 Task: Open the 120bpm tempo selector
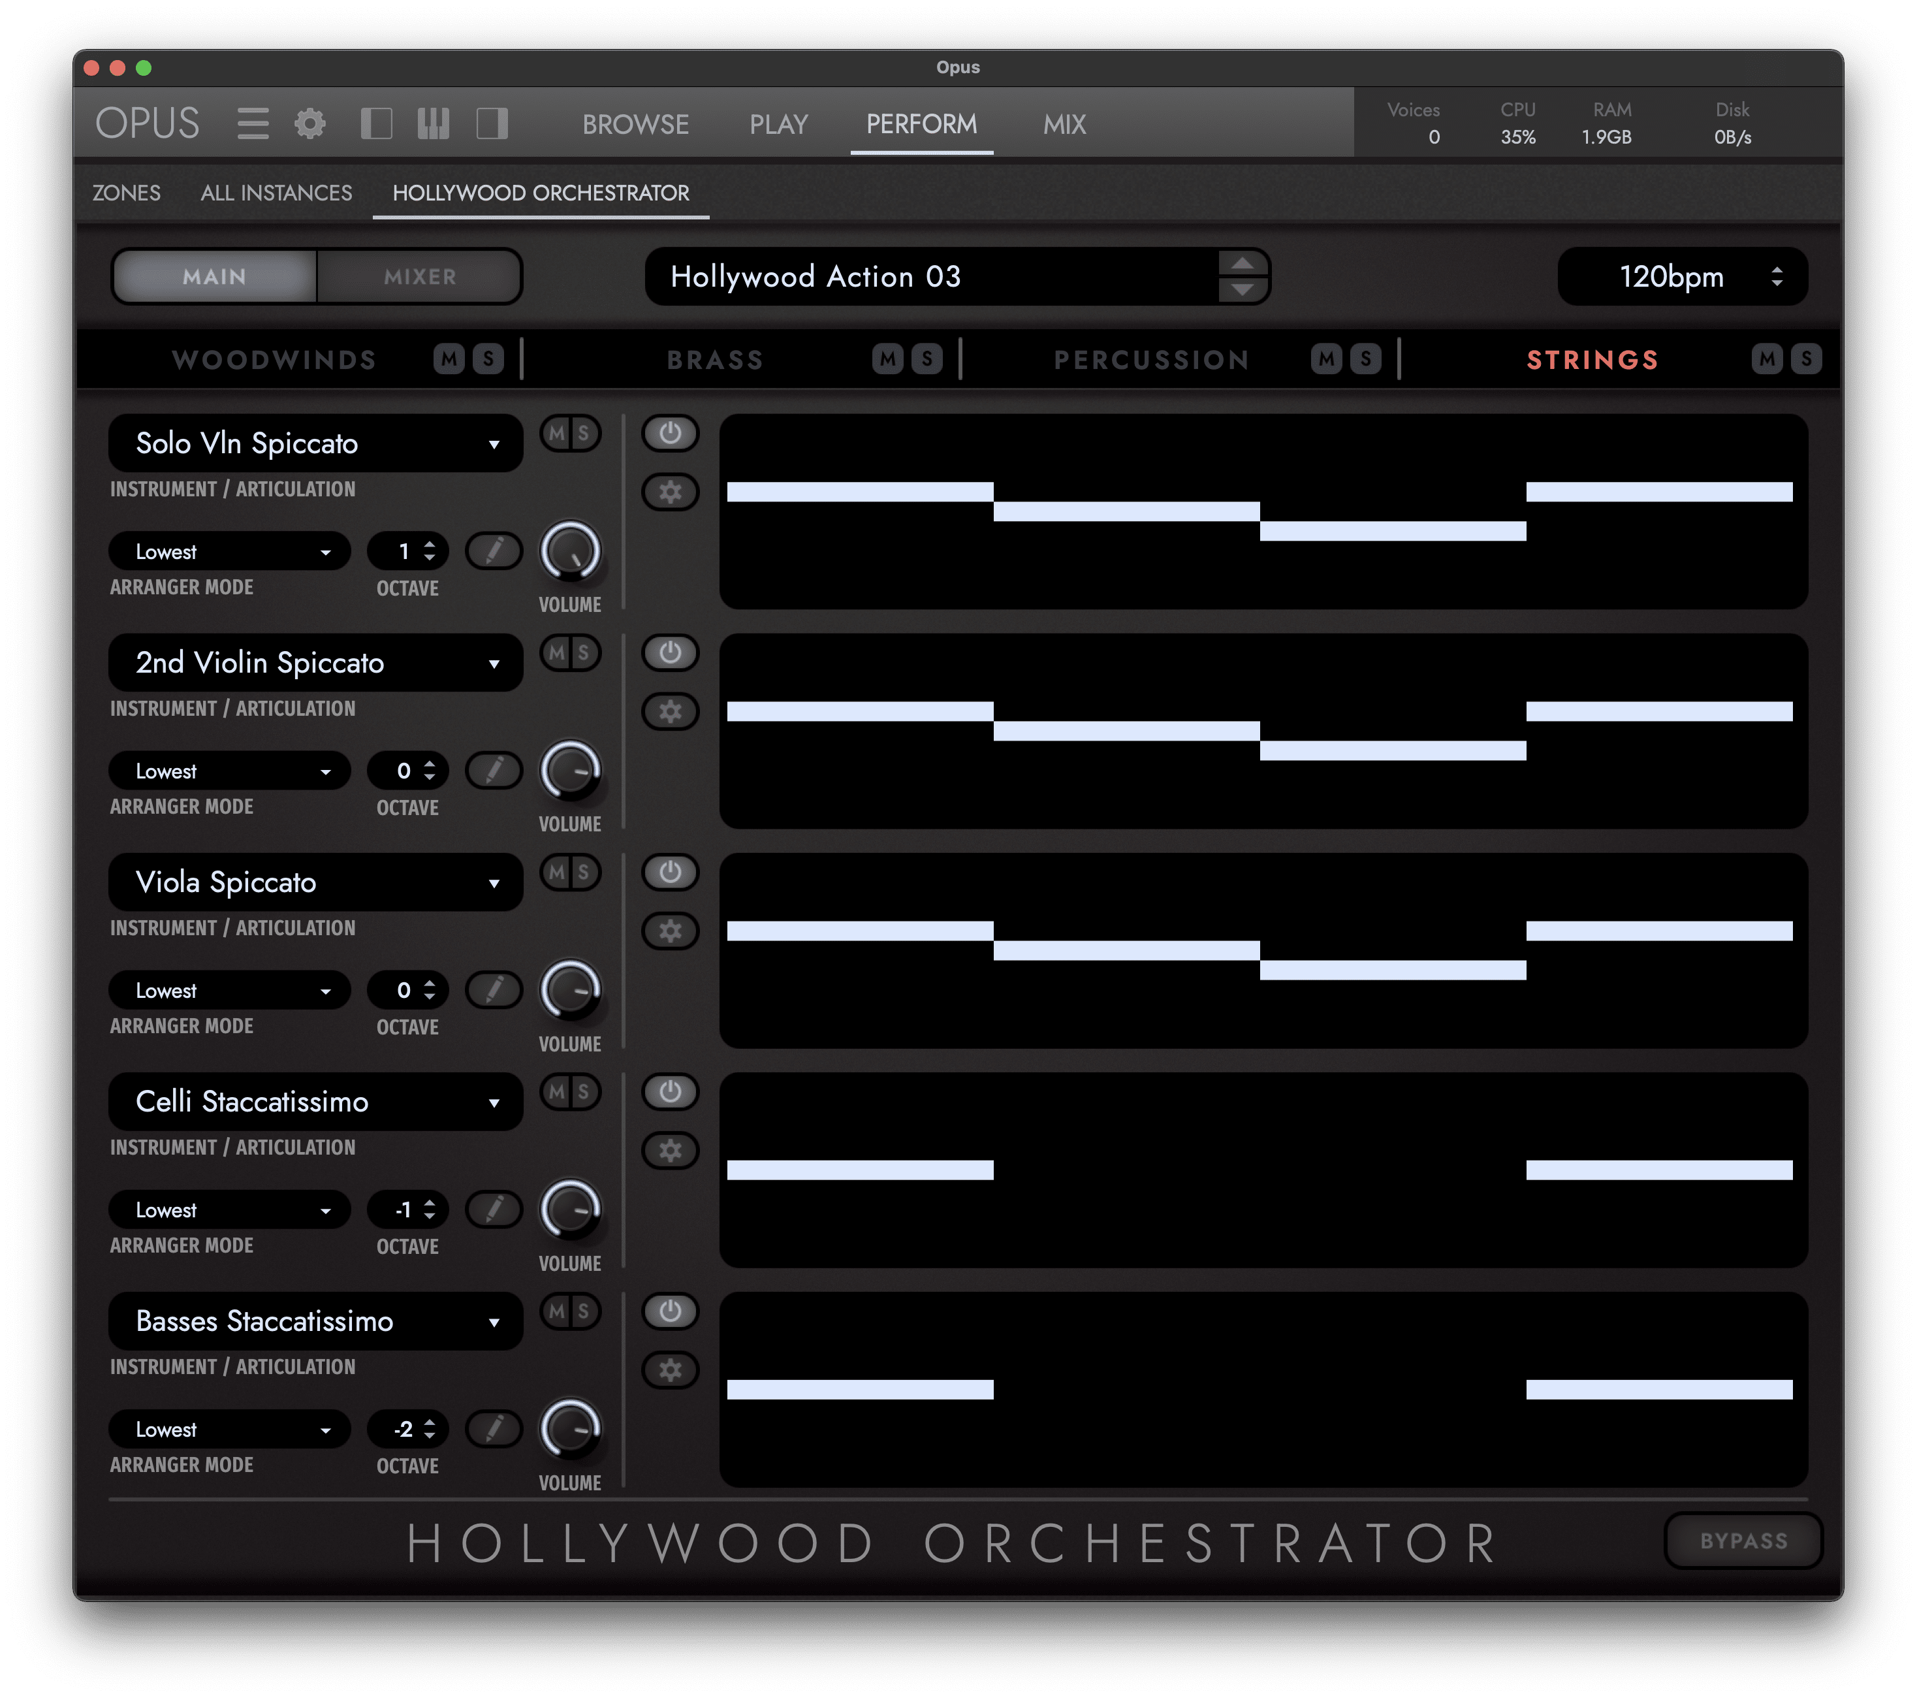coord(1683,276)
